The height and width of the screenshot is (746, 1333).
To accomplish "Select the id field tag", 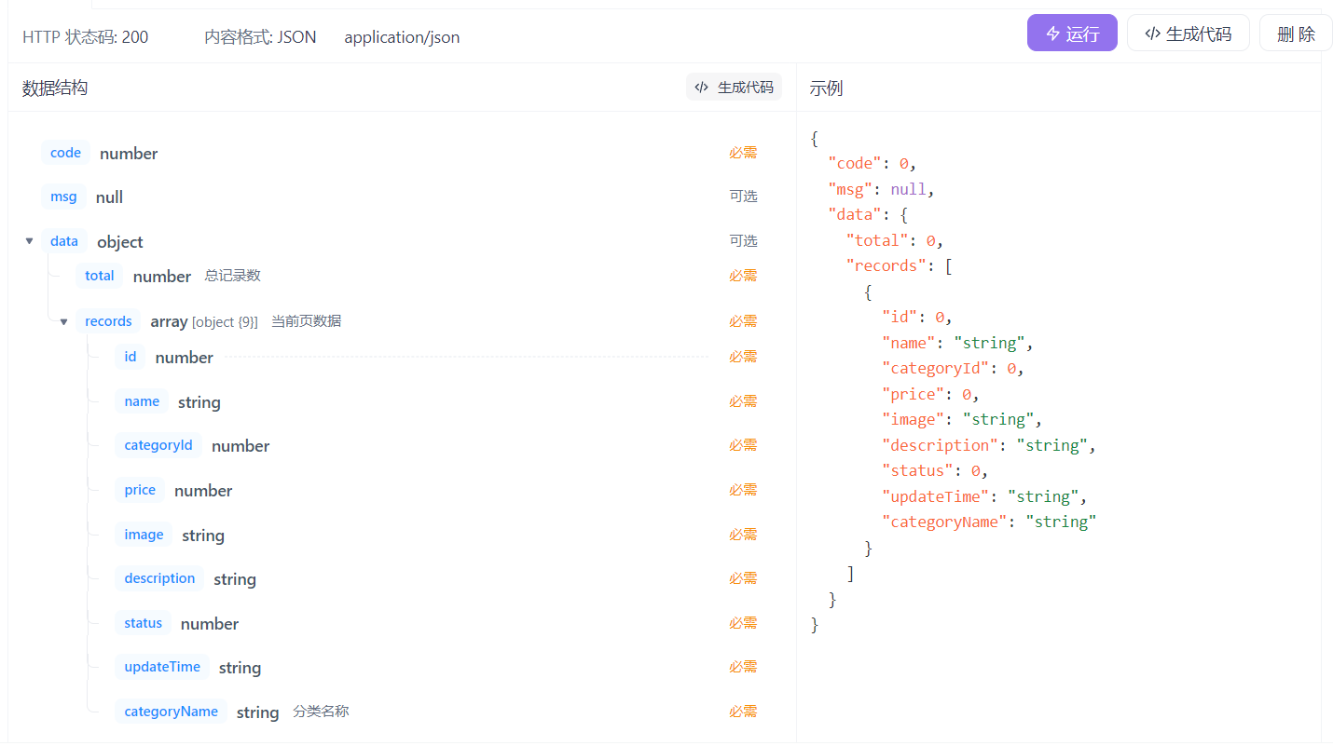I will [x=130, y=357].
